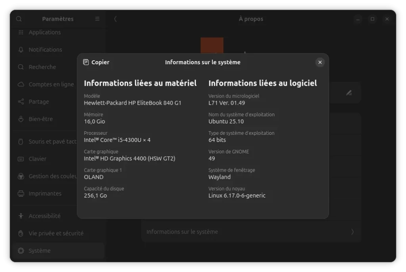Click the heading Informations liées au logiciel
The height and width of the screenshot is (272, 406).
coord(262,83)
